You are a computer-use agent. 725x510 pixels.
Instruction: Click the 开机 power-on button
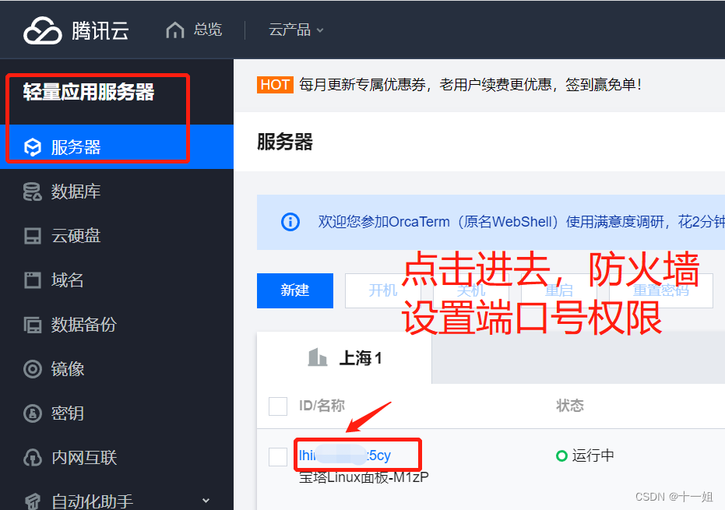click(x=383, y=290)
